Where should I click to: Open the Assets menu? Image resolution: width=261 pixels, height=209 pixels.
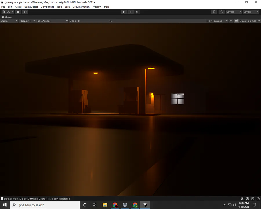(x=18, y=7)
